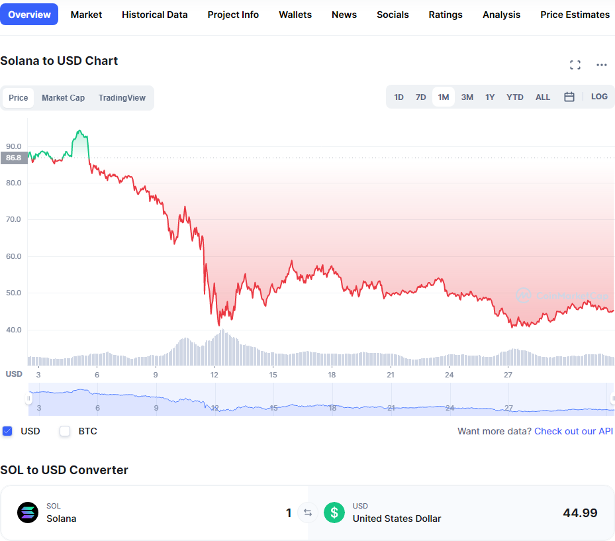View the Ratings tab
The image size is (615, 541).
(445, 15)
